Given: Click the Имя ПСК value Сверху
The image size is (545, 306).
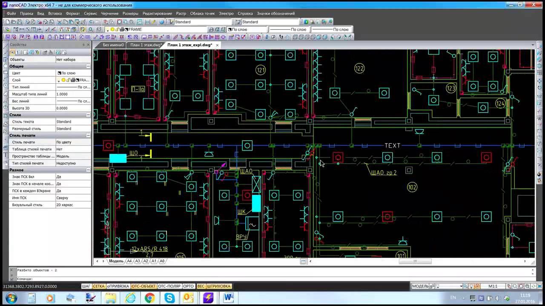Looking at the screenshot, I should 73,198.
